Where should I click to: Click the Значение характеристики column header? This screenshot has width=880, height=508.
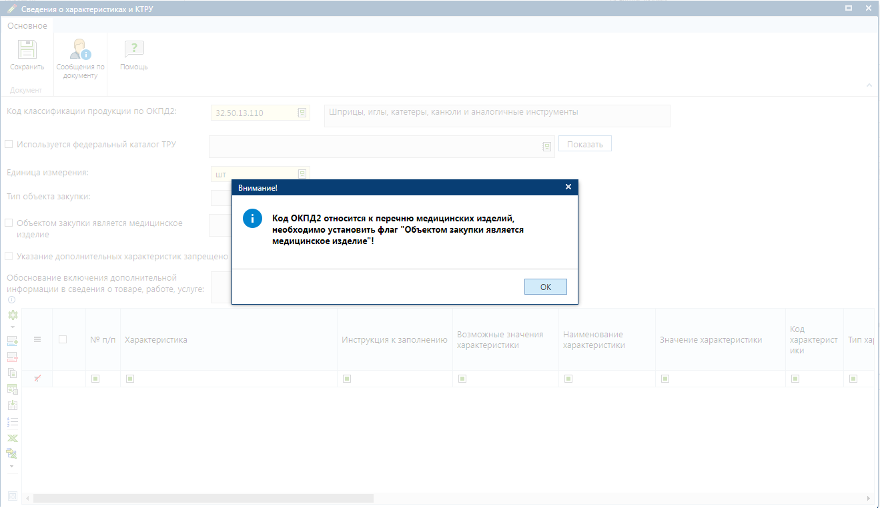pyautogui.click(x=721, y=339)
